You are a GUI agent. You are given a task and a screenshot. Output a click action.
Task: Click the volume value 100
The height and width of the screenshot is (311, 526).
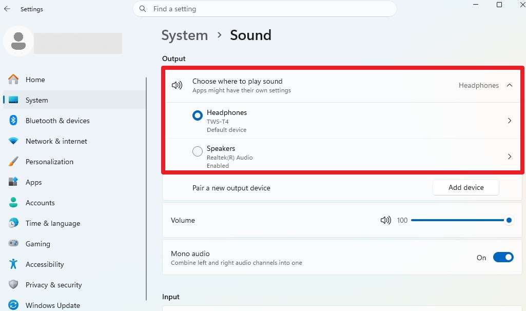[402, 220]
